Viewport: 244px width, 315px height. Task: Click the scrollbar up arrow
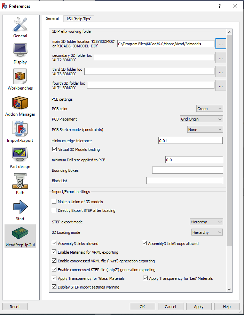pyautogui.click(x=229, y=32)
